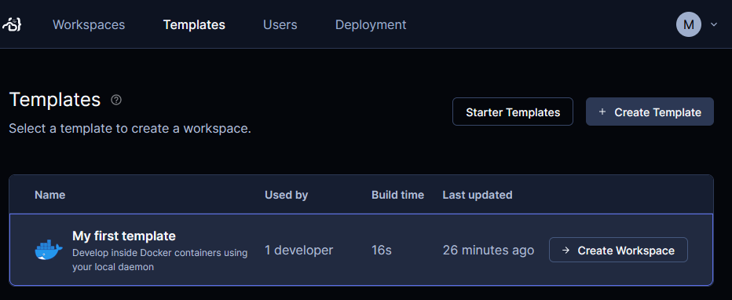Image resolution: width=732 pixels, height=300 pixels.
Task: Click the "1 developer" cell
Action: coord(298,250)
